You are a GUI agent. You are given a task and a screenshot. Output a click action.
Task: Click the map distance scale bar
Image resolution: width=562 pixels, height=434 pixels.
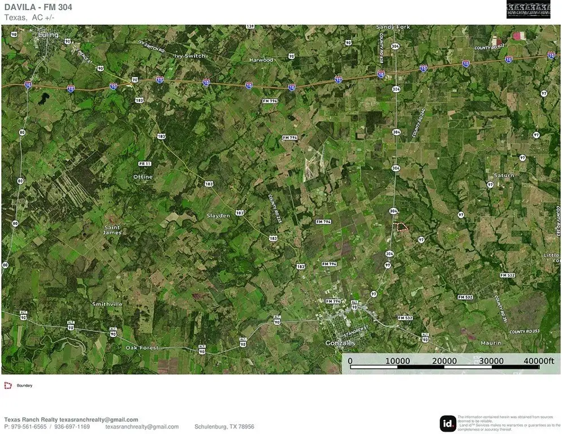click(444, 367)
